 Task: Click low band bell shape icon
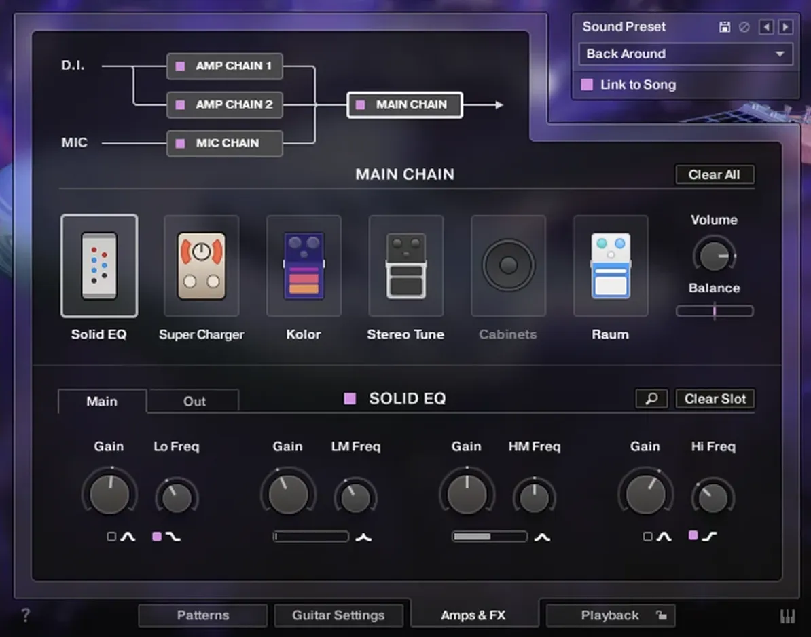click(128, 537)
